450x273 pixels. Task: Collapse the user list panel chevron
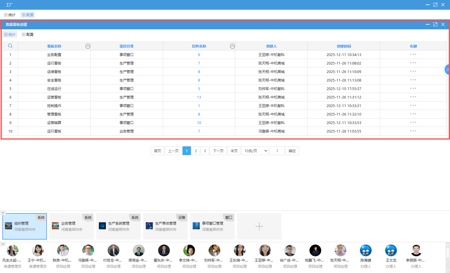[3, 244]
